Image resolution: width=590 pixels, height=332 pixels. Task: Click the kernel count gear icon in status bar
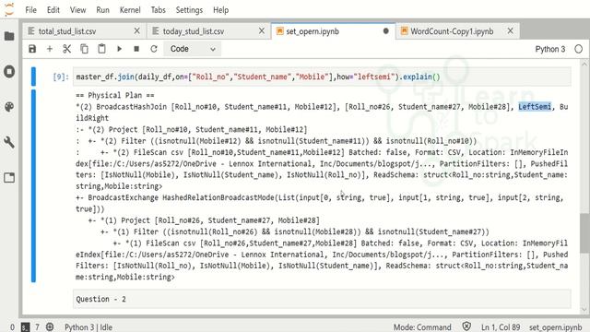(50, 327)
